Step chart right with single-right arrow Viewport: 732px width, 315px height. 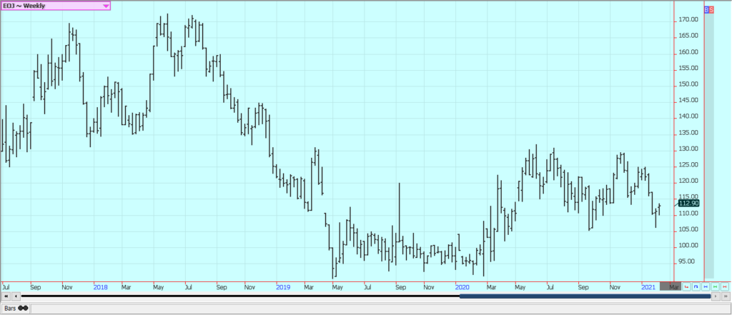pyautogui.click(x=716, y=296)
